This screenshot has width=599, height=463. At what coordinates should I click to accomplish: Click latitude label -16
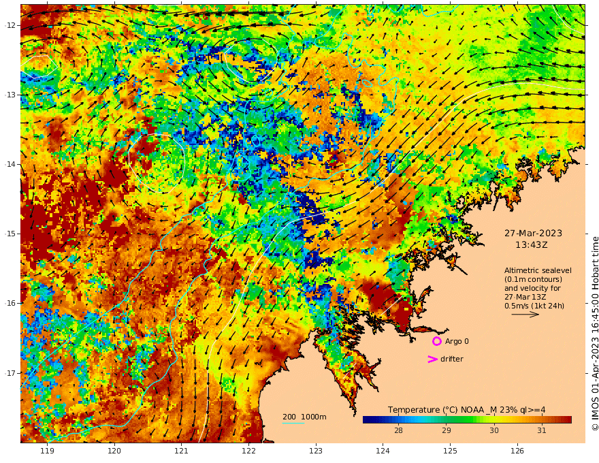coord(10,303)
